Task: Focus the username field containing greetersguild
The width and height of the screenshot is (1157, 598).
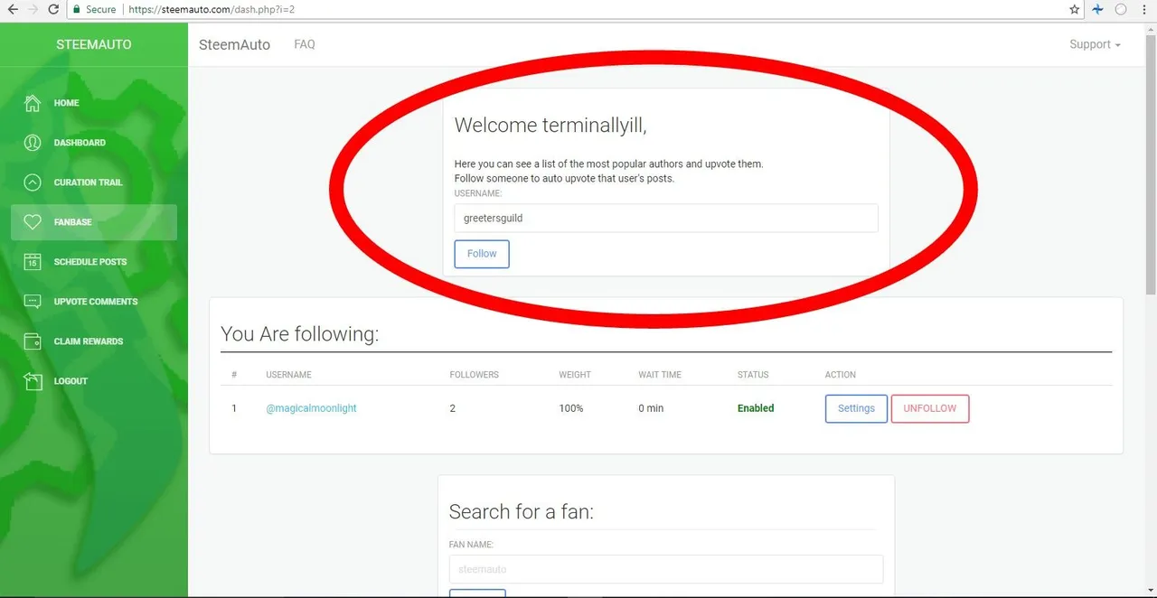Action: pos(666,218)
